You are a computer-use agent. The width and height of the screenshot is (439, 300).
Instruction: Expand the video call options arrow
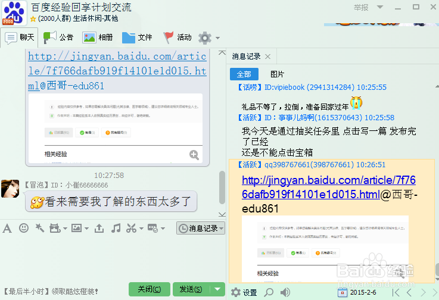pos(65,229)
